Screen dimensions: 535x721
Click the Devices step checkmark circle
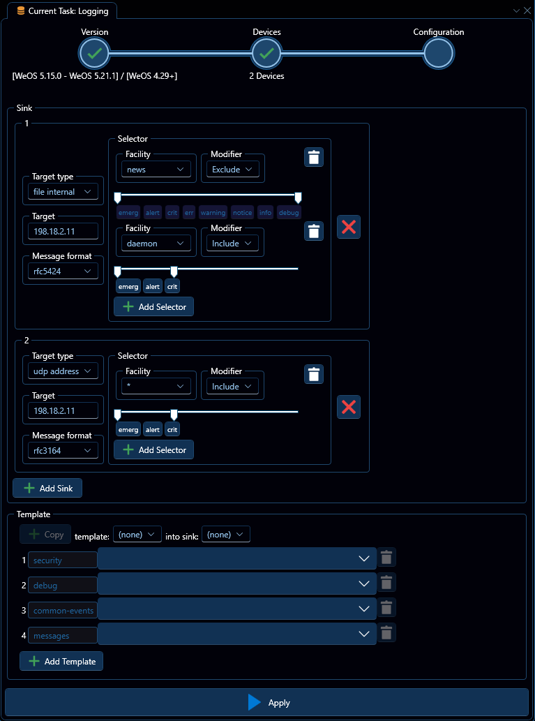[x=266, y=54]
